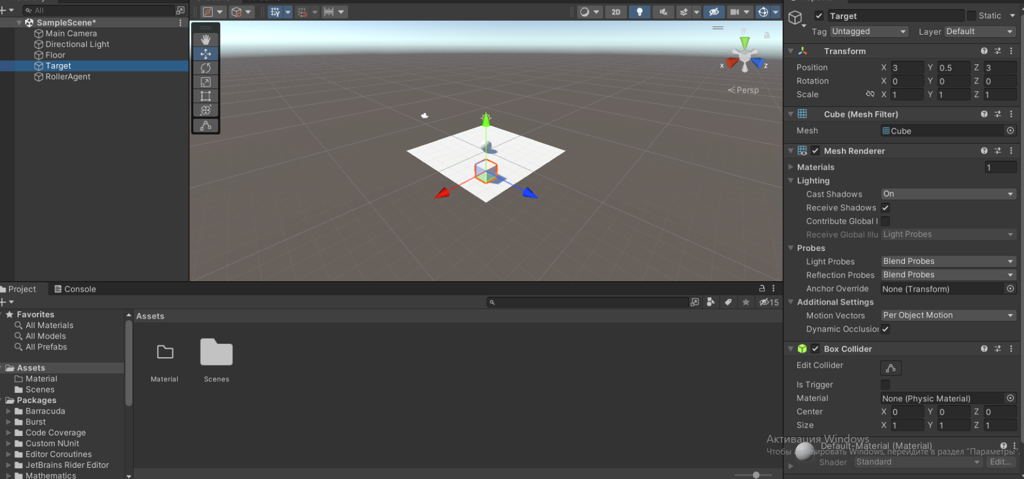
Task: Toggle scene audio icon
Action: [x=663, y=12]
